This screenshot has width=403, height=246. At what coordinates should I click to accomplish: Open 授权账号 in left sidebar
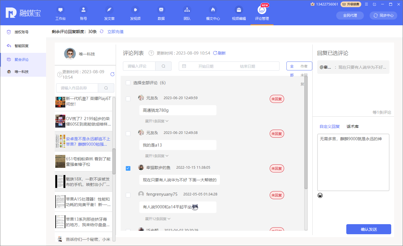pyautogui.click(x=23, y=32)
